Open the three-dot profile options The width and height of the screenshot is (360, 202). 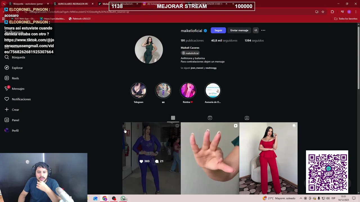pyautogui.click(x=263, y=30)
